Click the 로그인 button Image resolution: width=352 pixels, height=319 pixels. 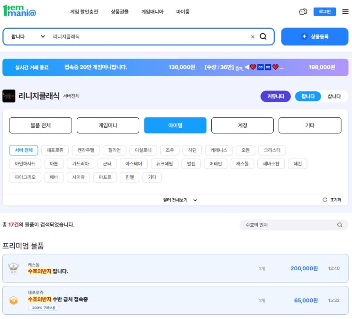(x=325, y=12)
